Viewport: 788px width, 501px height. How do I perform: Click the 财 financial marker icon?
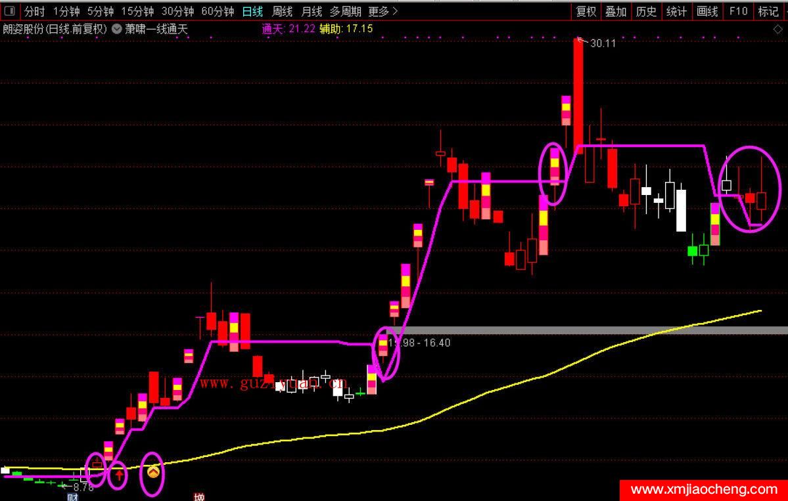click(x=73, y=497)
